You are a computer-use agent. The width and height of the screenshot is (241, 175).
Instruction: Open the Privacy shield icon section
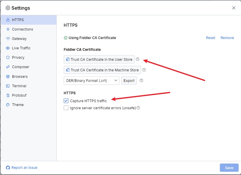[8, 58]
